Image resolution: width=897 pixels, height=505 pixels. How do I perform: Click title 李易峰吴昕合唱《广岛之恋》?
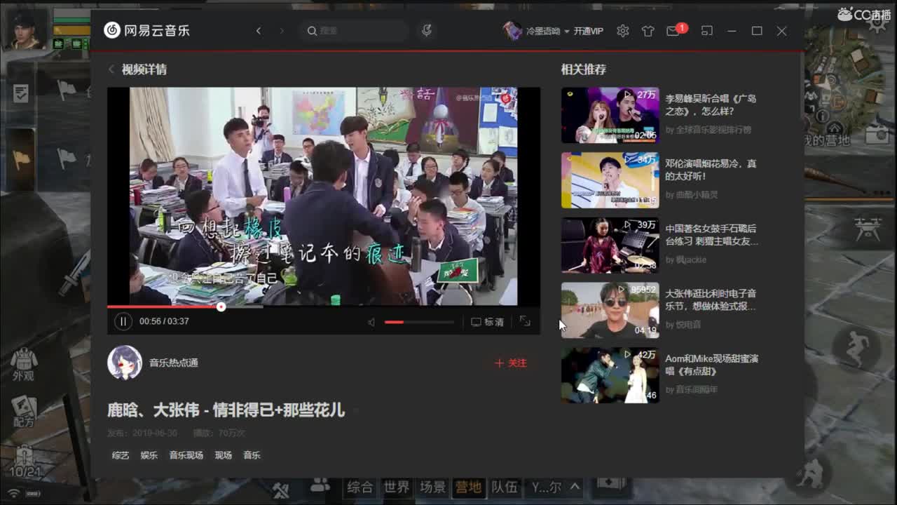tap(711, 105)
